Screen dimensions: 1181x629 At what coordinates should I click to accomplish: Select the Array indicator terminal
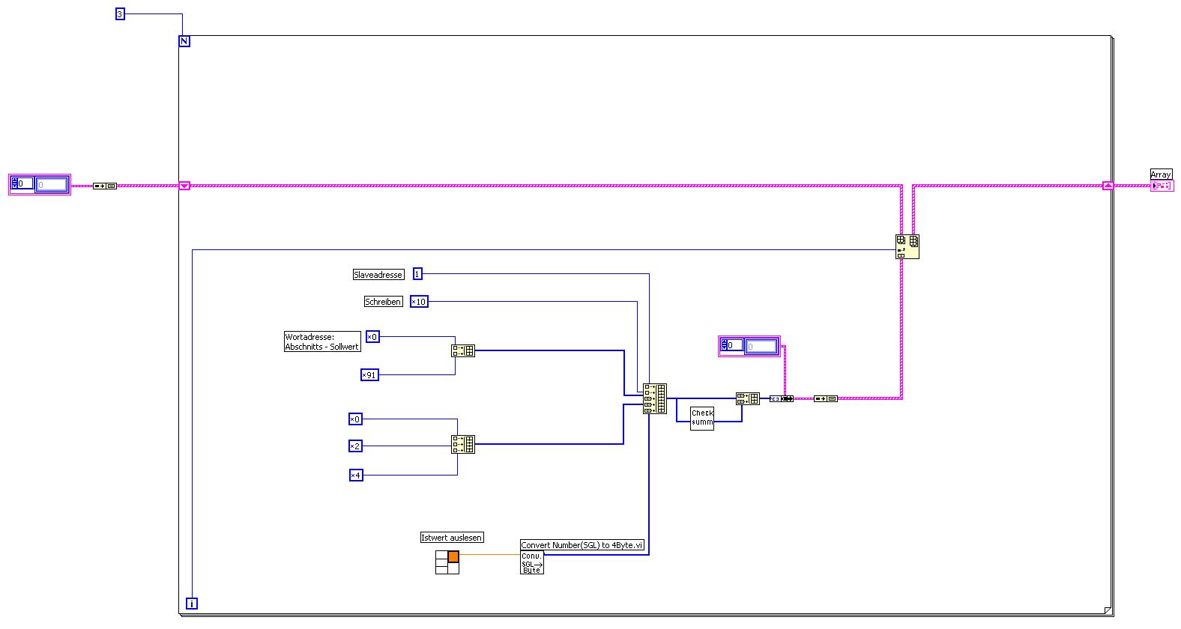coord(1162,185)
